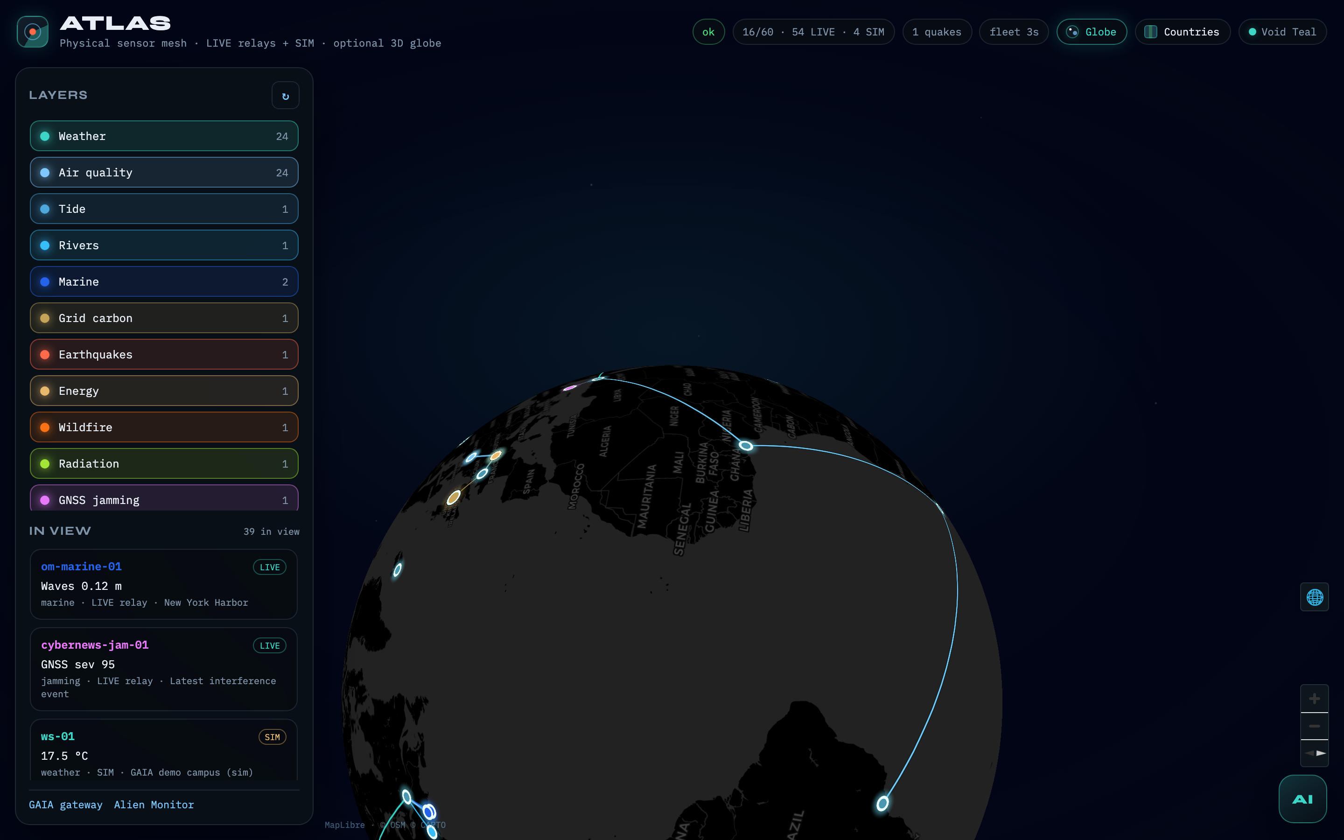Toggle the Earthquakes layer
This screenshot has height=840, width=1344.
(164, 355)
